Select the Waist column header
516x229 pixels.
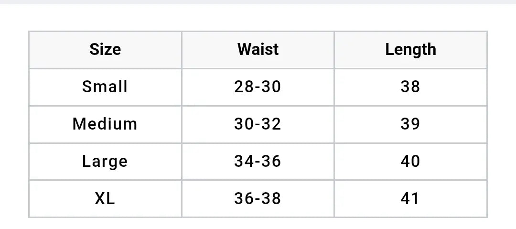pyautogui.click(x=258, y=50)
